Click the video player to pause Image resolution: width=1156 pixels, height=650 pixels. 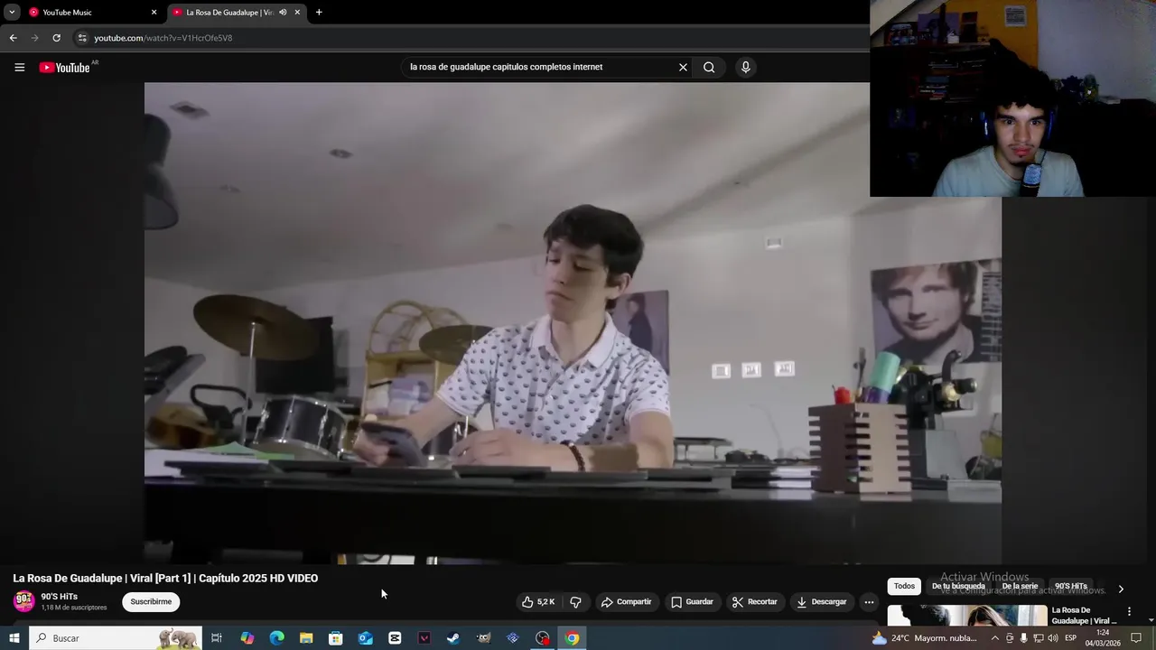click(573, 323)
